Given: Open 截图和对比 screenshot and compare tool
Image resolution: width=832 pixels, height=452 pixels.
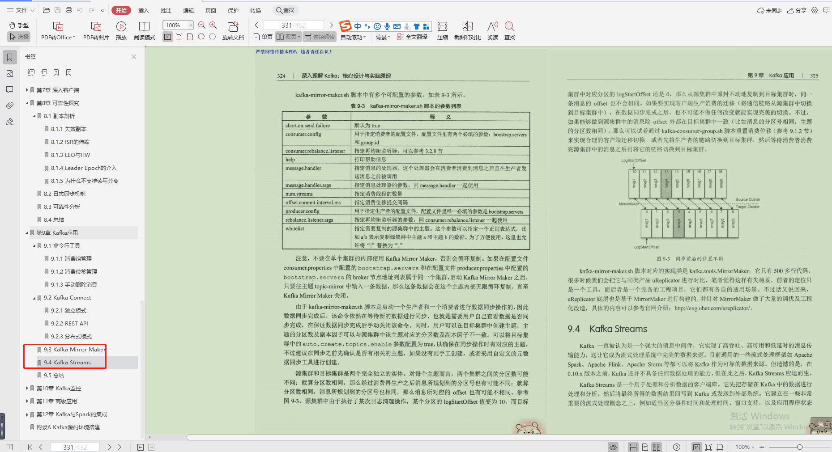Looking at the screenshot, I should [468, 31].
